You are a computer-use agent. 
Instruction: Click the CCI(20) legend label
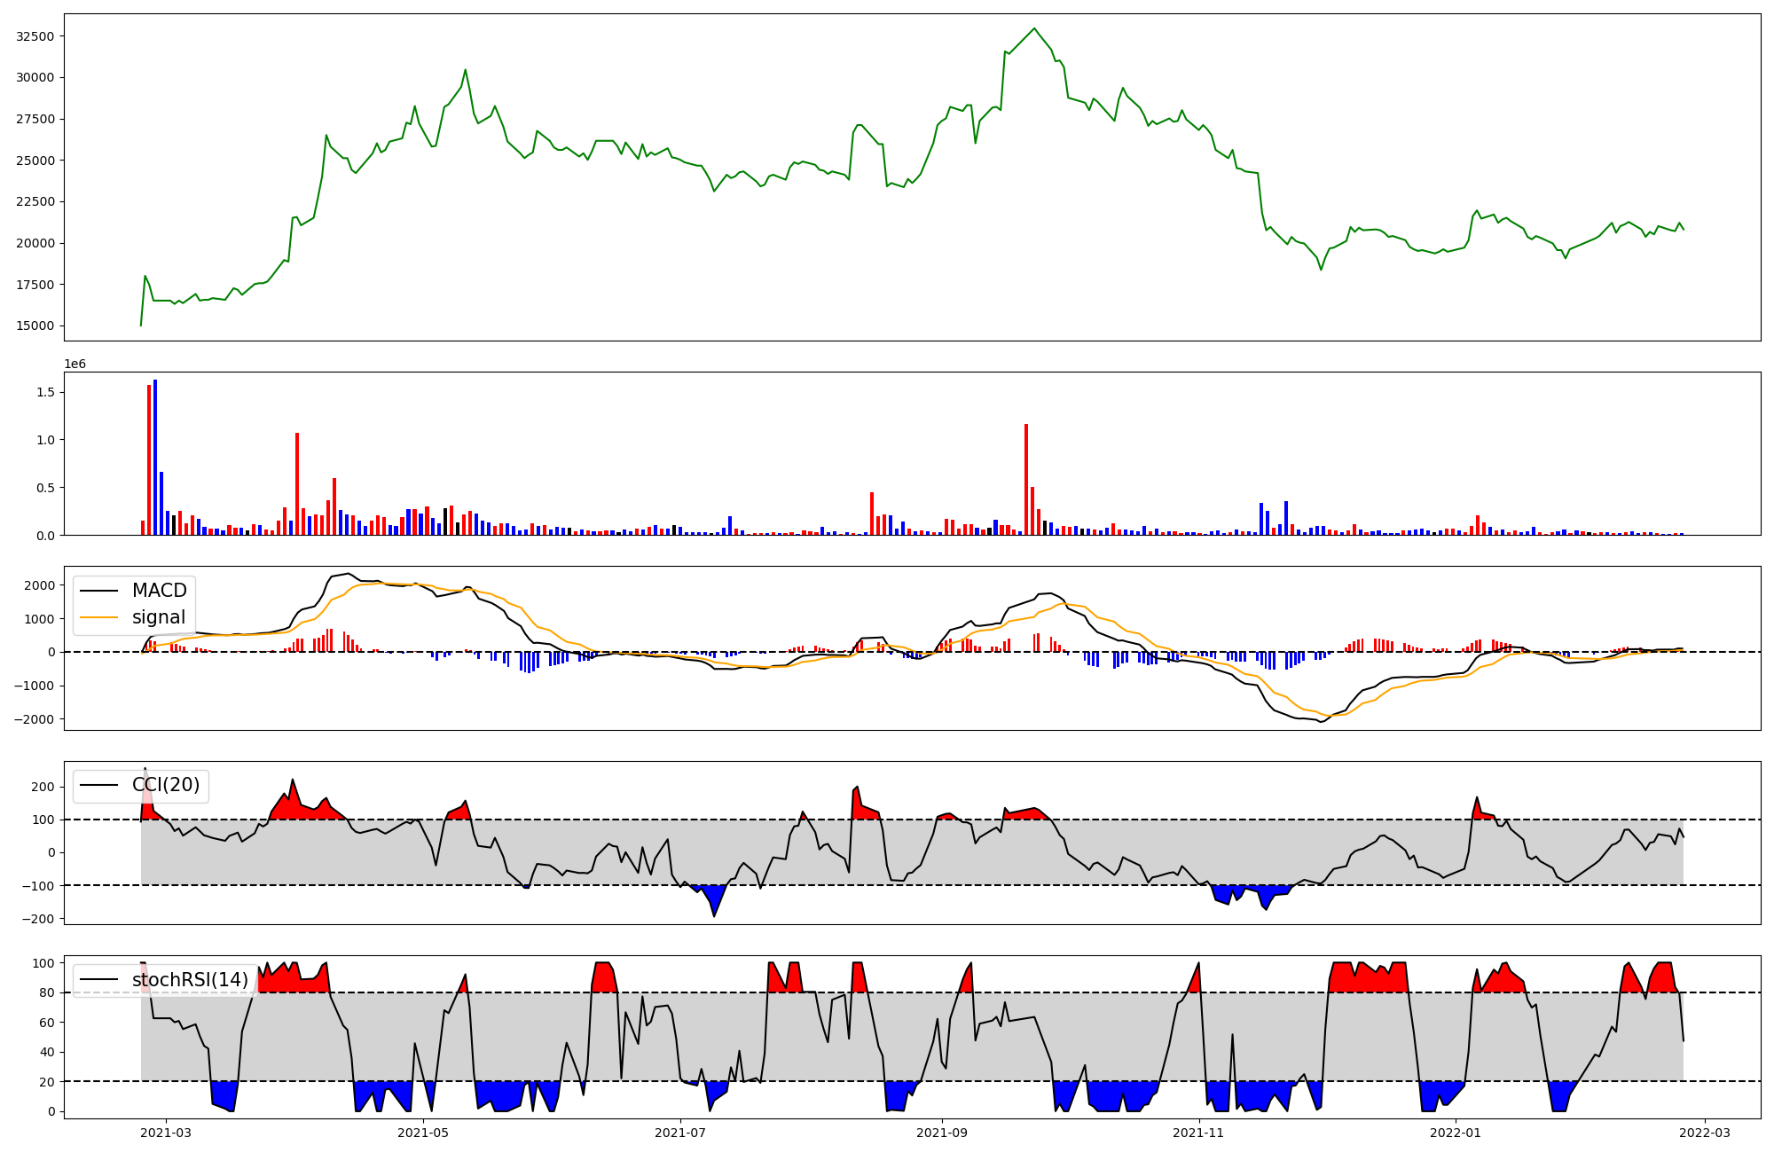coord(165,785)
